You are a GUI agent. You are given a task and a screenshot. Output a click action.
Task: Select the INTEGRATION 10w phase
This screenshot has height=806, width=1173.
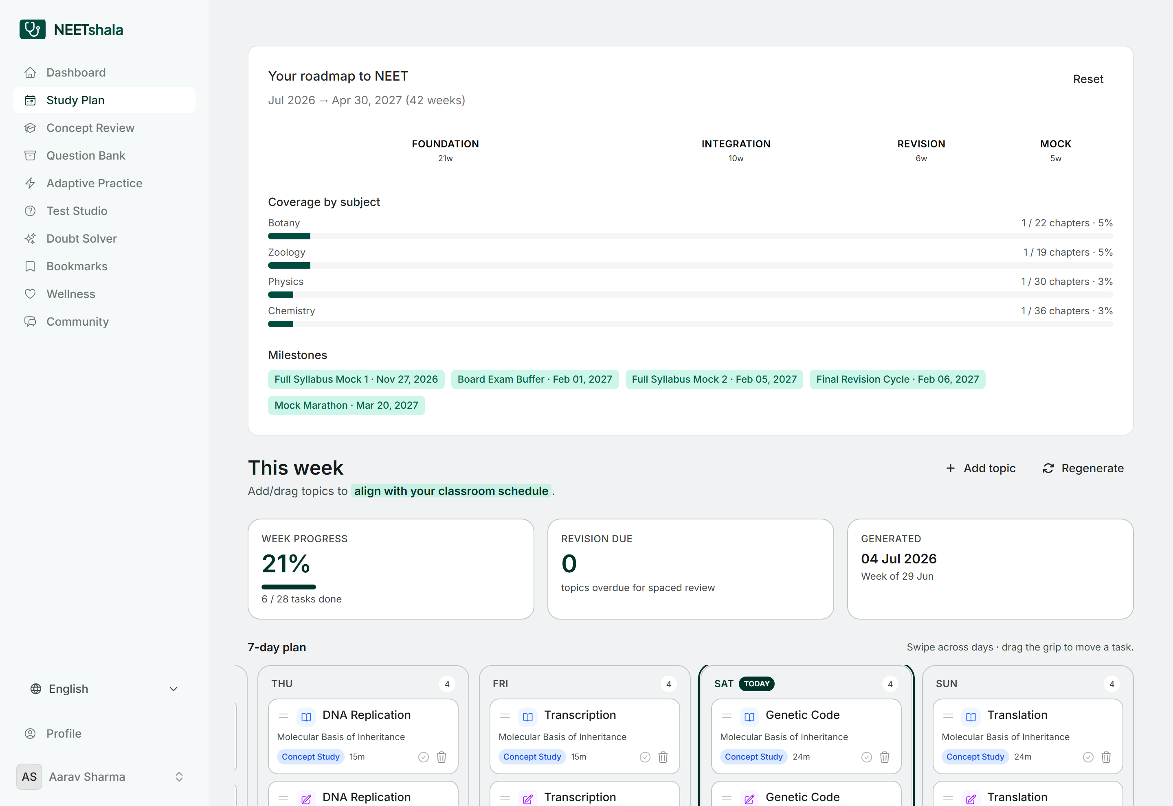736,151
